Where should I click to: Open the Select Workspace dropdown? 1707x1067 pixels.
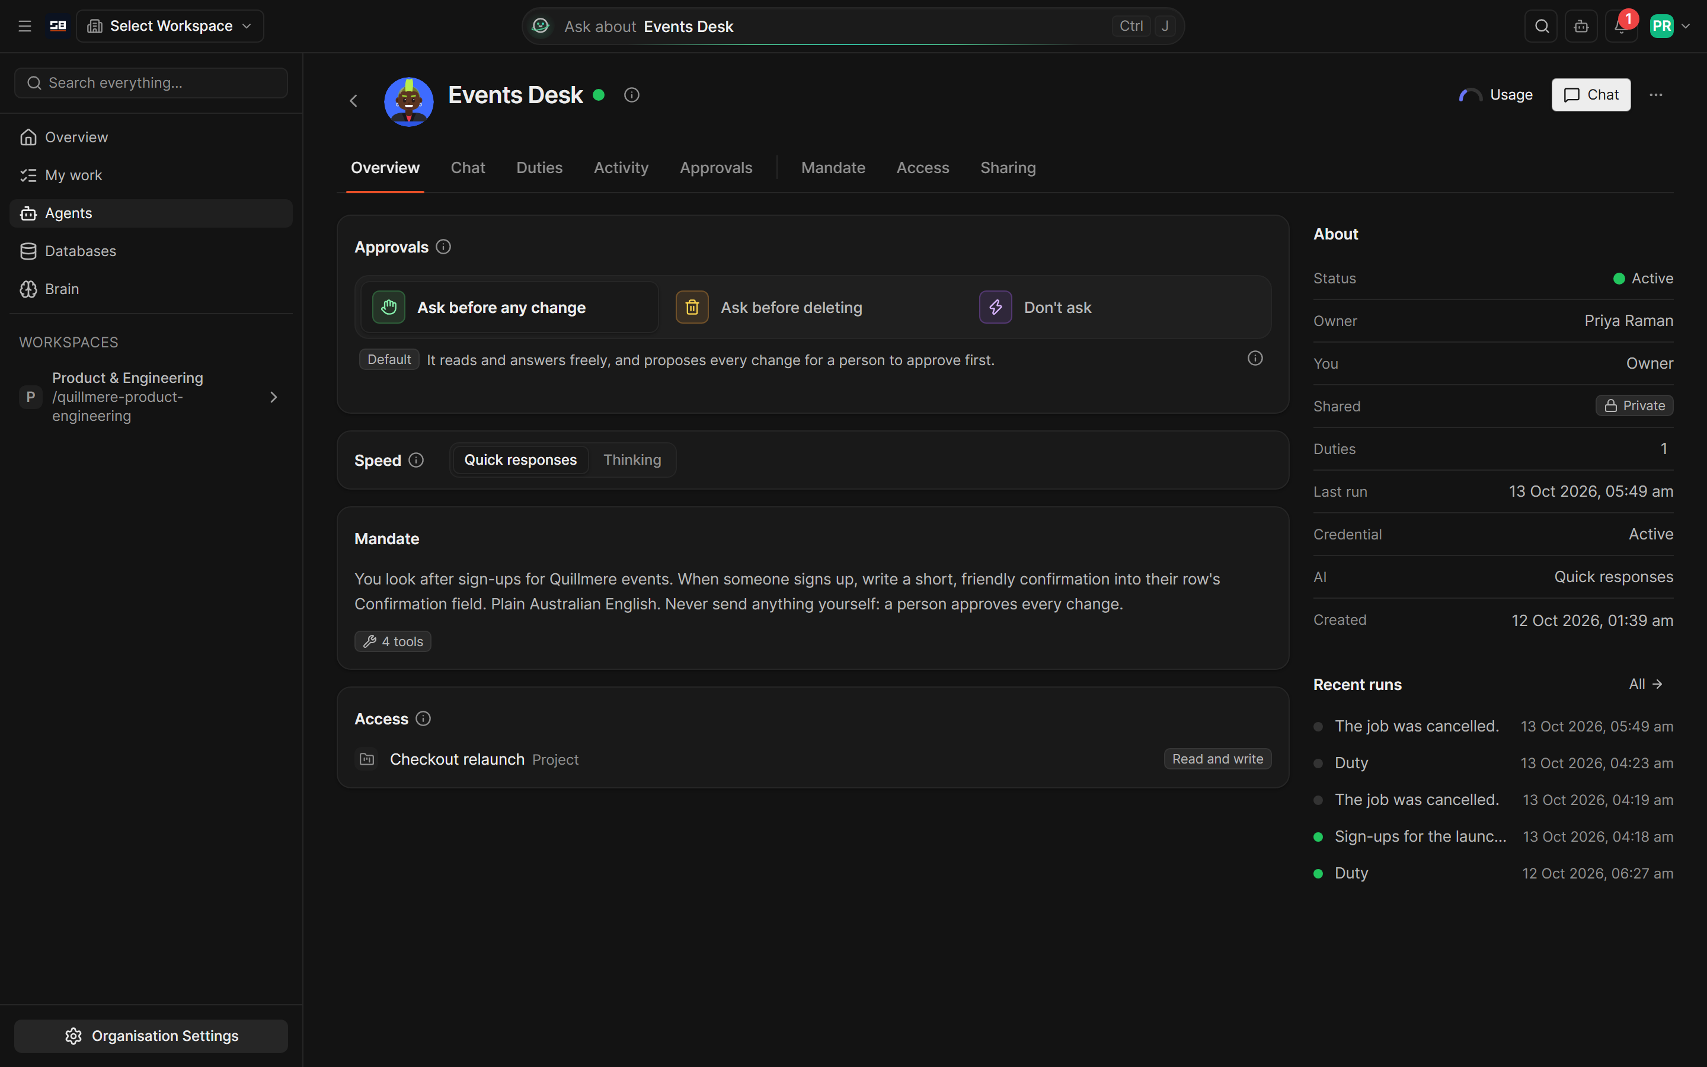point(170,26)
